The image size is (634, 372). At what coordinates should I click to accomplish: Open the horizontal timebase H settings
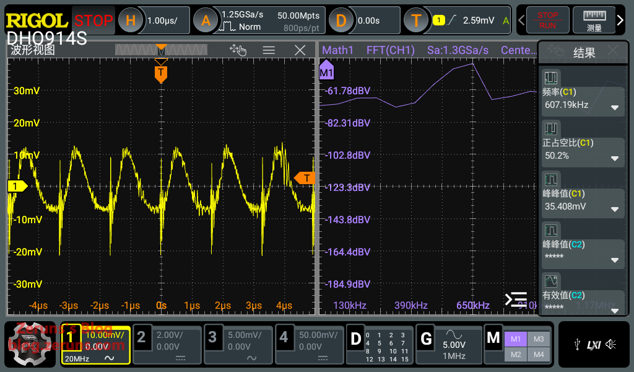click(x=131, y=20)
